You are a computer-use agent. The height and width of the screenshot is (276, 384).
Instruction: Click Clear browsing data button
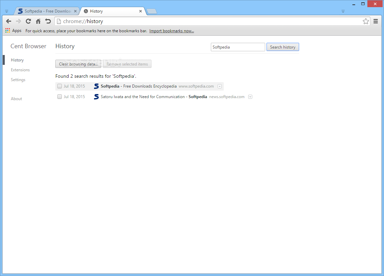tap(78, 64)
